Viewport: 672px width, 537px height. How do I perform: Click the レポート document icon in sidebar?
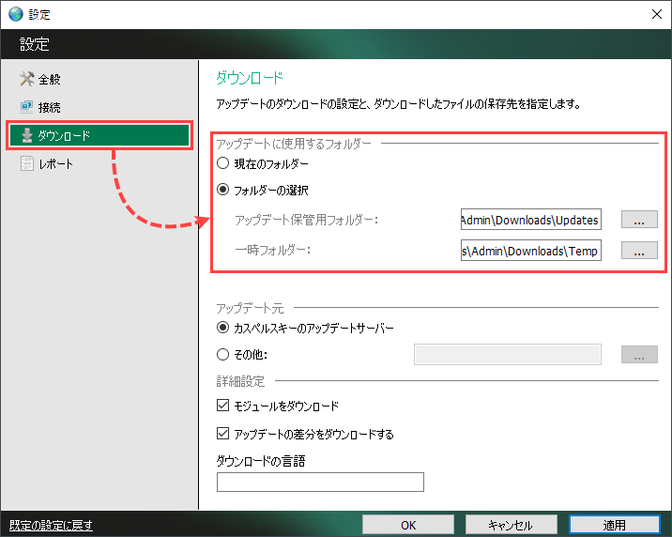(26, 164)
